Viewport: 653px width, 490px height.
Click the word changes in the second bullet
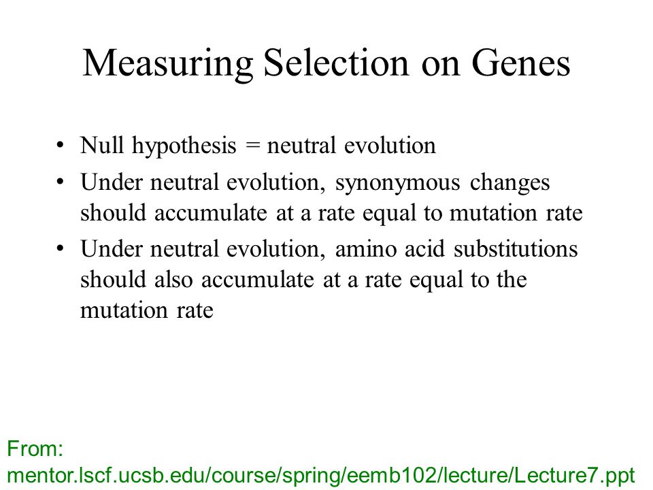tap(509, 184)
